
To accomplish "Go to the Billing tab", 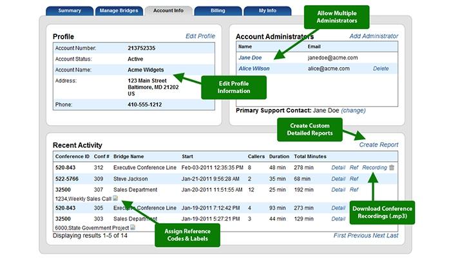I will click(x=218, y=11).
